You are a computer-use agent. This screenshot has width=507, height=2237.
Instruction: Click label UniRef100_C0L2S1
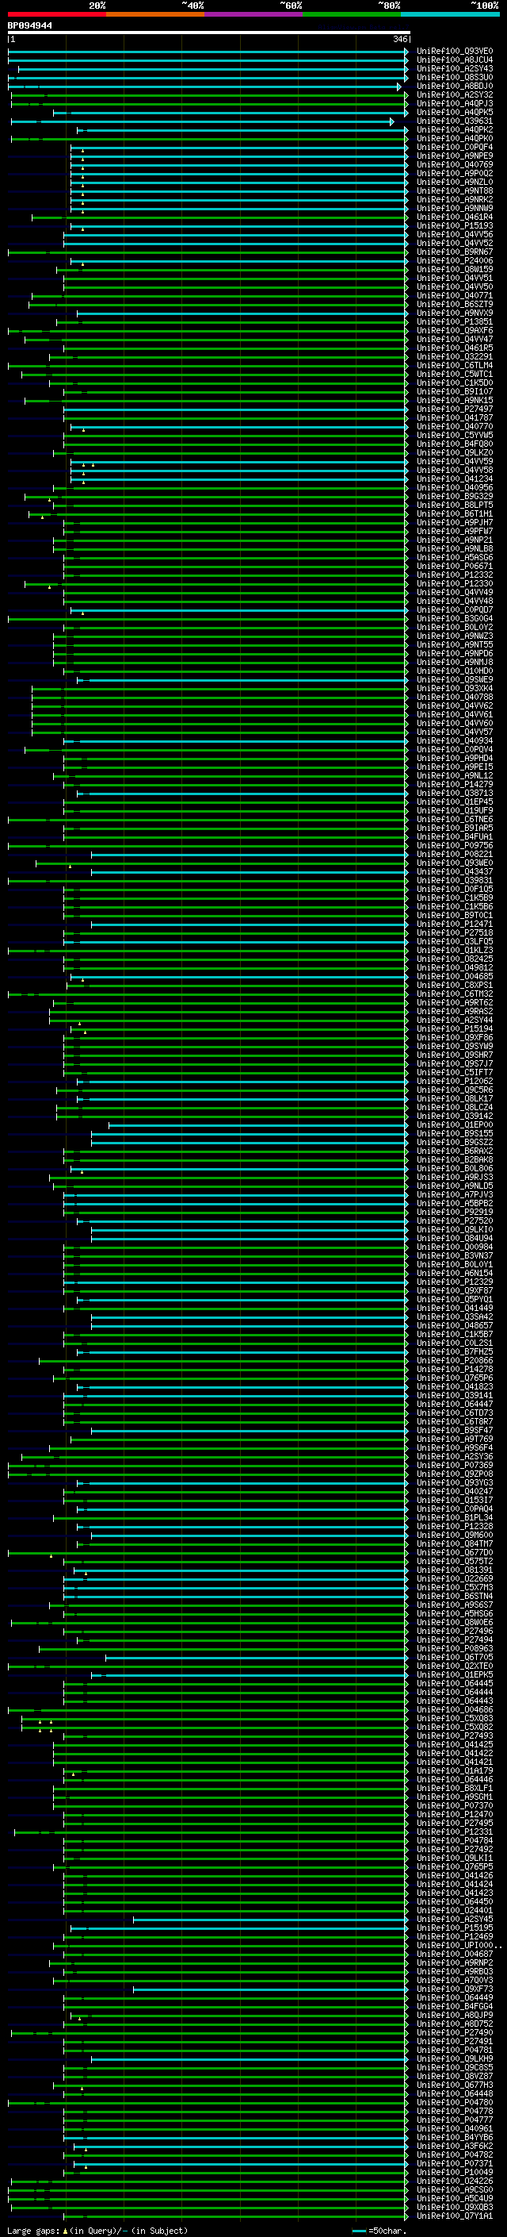pyautogui.click(x=455, y=1343)
